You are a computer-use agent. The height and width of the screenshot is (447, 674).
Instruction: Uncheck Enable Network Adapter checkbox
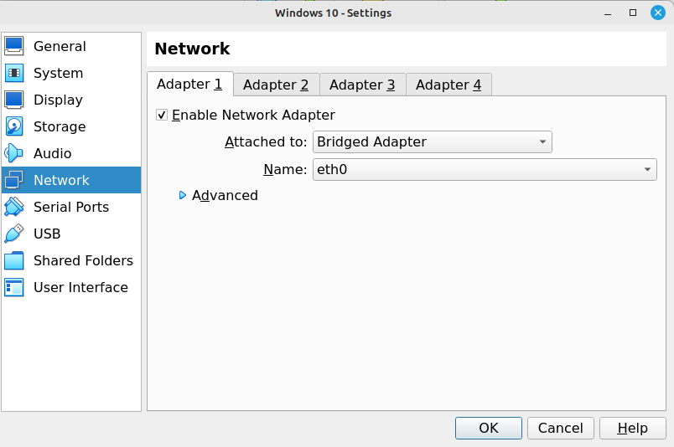click(x=162, y=115)
